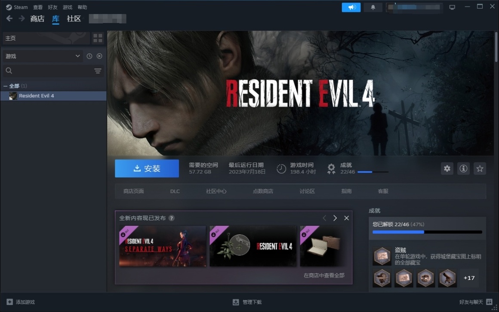Click achievements 22/46 progress bar in header
This screenshot has width=499, height=312.
pos(373,172)
